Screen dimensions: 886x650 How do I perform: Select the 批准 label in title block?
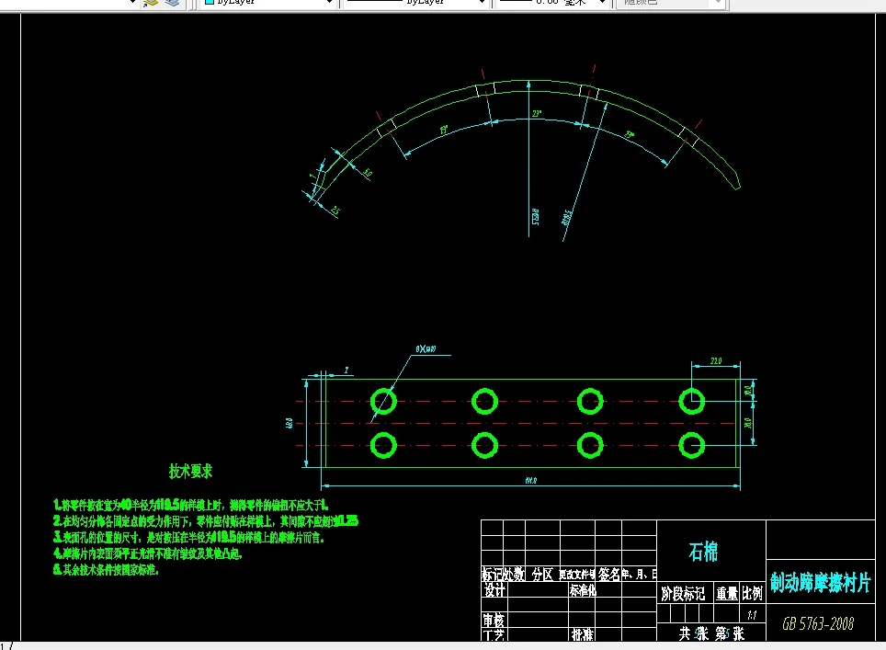click(x=582, y=634)
